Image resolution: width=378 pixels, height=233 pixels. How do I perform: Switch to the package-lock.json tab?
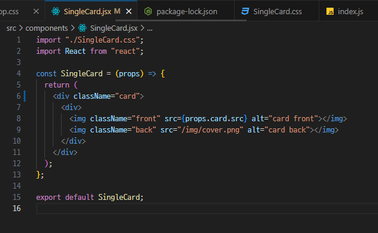(x=185, y=11)
